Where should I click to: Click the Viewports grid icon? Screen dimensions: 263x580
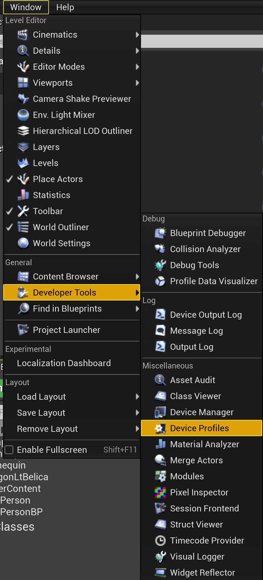pos(23,83)
